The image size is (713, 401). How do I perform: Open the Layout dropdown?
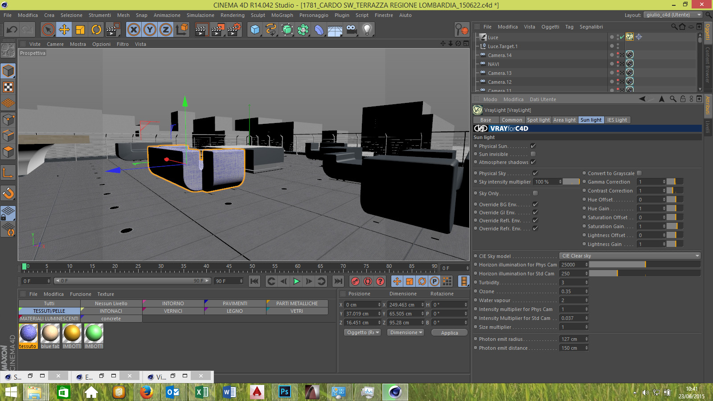(x=672, y=15)
